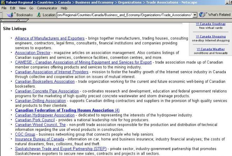
Task: Open the Go menu
Action: [31, 8]
